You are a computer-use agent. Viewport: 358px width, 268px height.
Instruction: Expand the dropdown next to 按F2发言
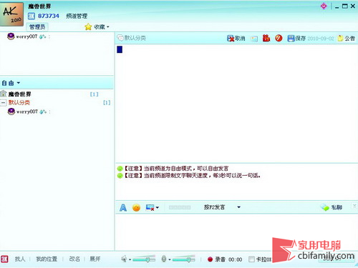[x=238, y=207]
